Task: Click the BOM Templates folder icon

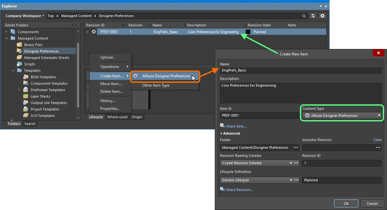Action: click(x=26, y=77)
